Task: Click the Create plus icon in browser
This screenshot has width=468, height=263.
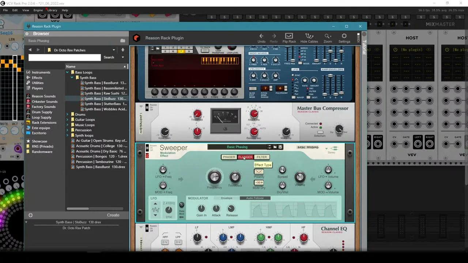Action: 30,215
